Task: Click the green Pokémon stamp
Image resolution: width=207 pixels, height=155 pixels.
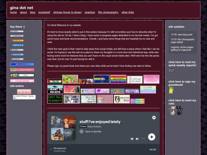Action: coord(70,79)
